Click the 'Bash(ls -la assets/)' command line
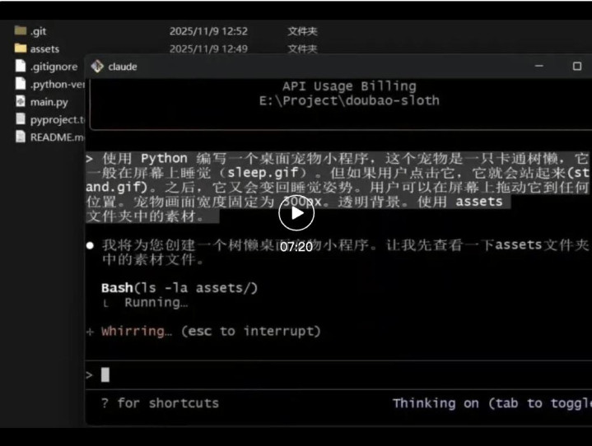This screenshot has height=446, width=592. pyautogui.click(x=179, y=288)
